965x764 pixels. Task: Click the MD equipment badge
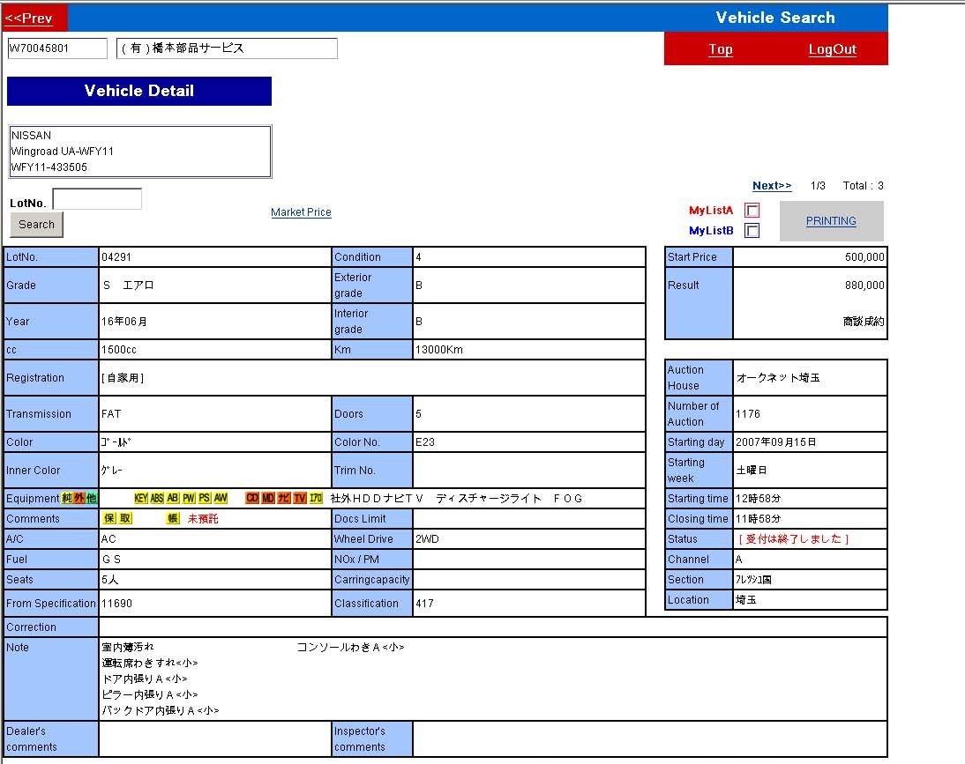(x=268, y=498)
